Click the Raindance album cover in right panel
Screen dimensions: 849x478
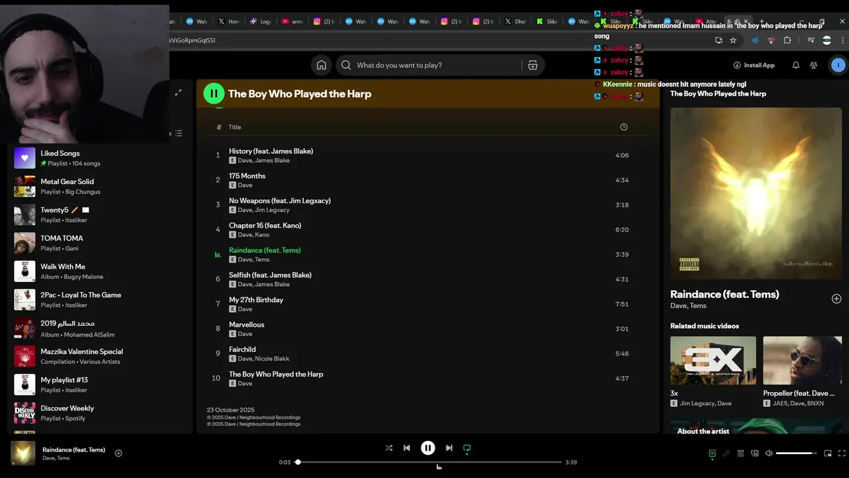click(755, 193)
